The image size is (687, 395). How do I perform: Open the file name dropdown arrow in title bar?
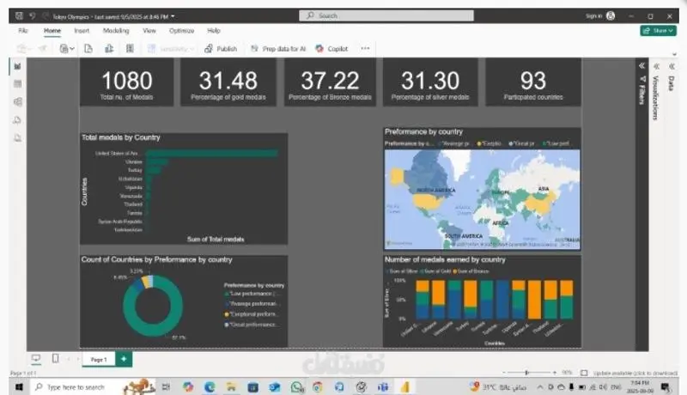(x=173, y=16)
